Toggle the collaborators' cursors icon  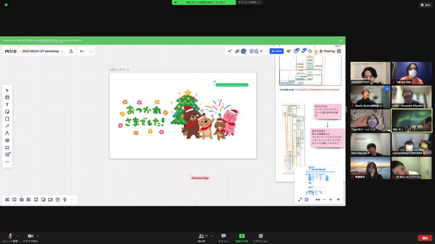click(x=230, y=51)
